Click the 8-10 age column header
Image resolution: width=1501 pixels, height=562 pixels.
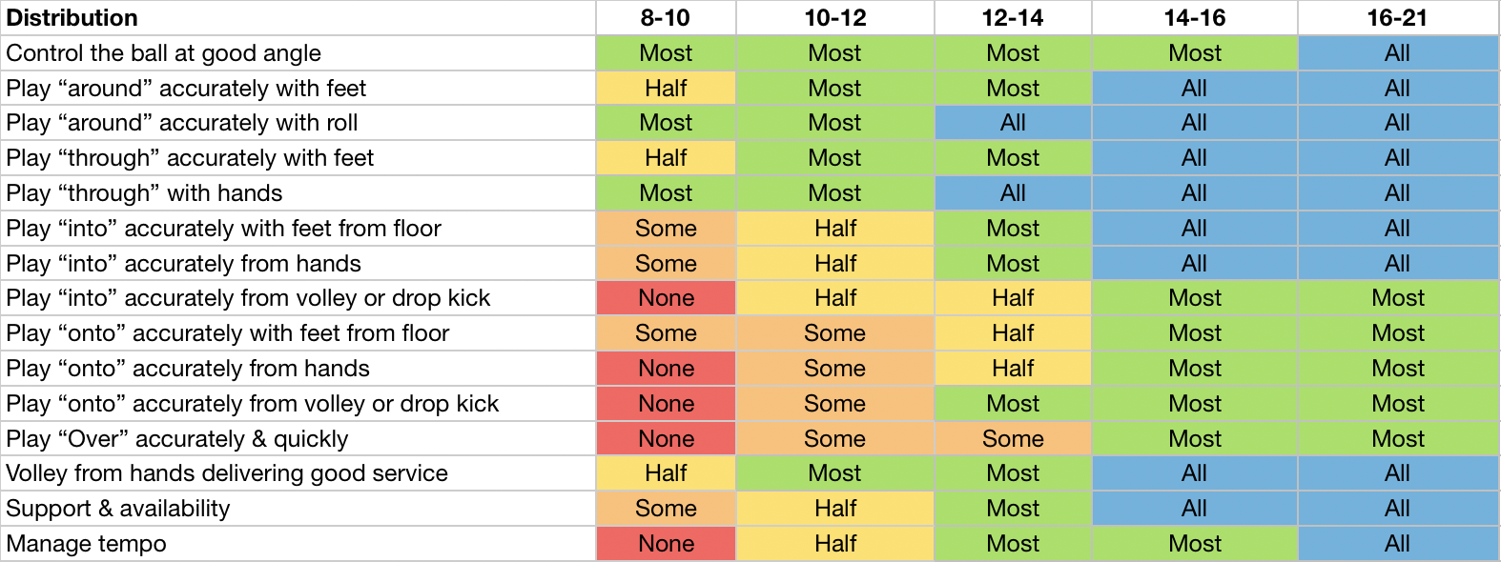pyautogui.click(x=666, y=18)
